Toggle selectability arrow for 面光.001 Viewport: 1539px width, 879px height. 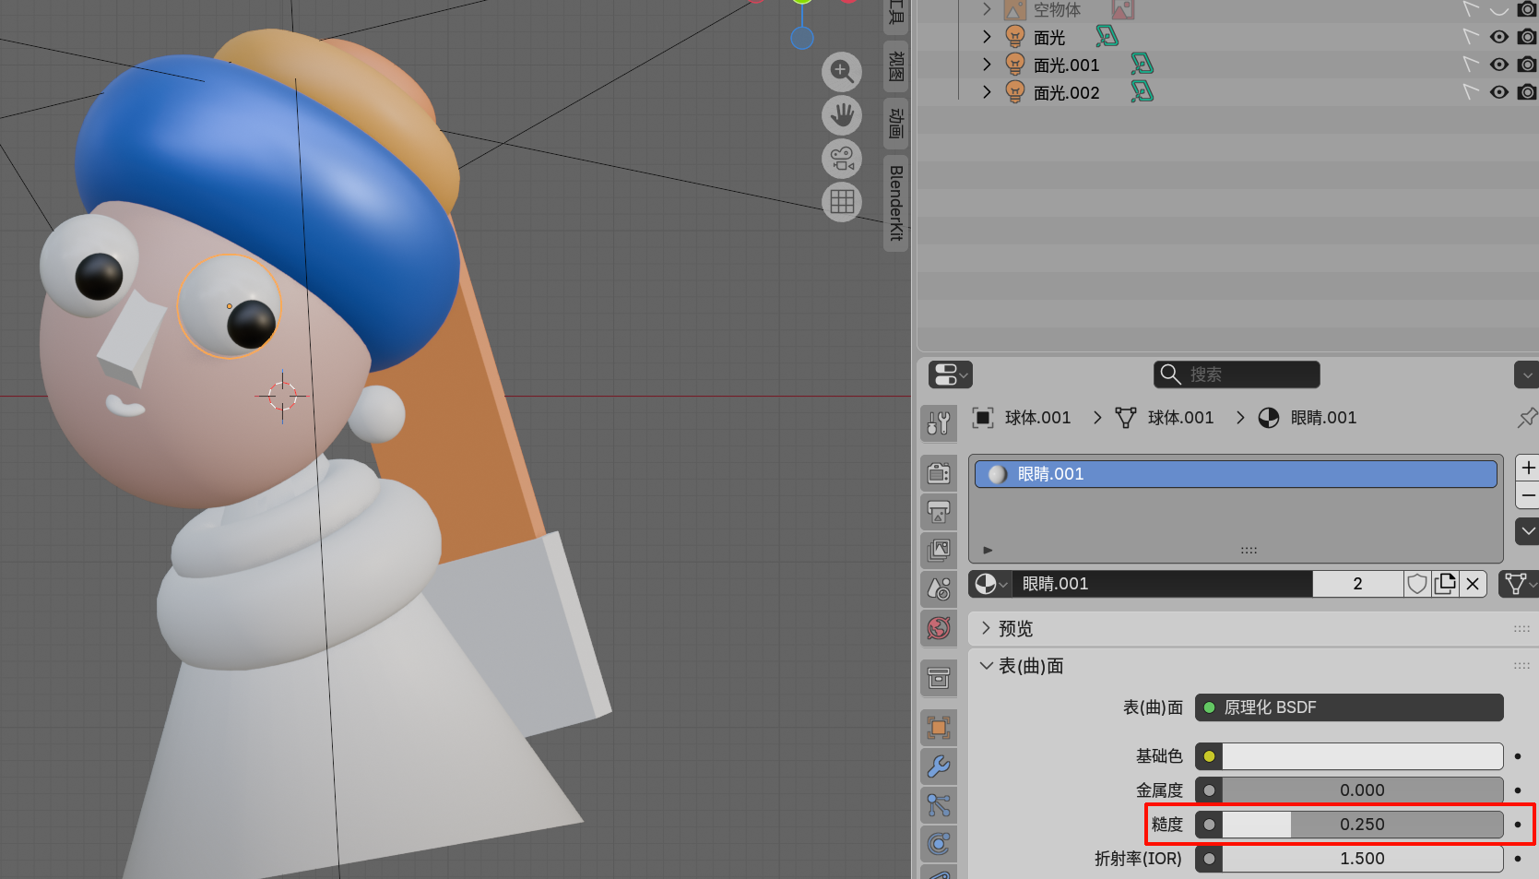(1471, 65)
